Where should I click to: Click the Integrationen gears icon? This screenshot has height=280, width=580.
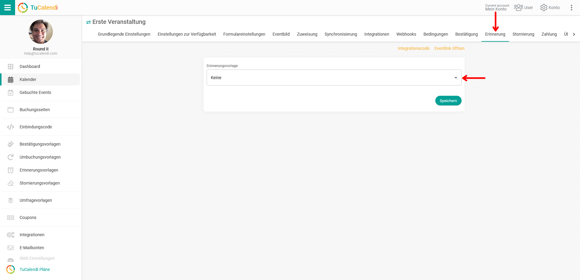11,235
